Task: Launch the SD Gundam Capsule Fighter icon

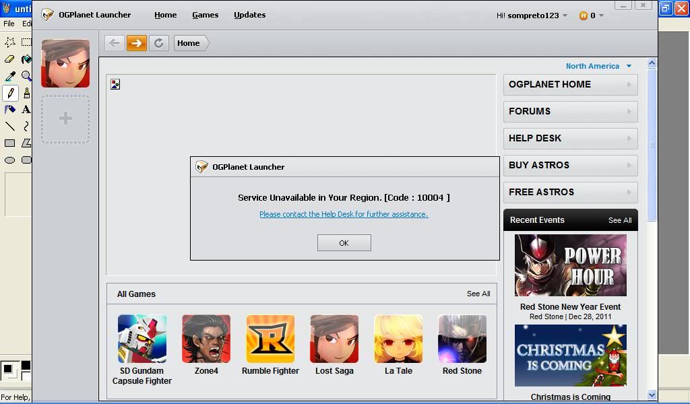Action: 142,339
